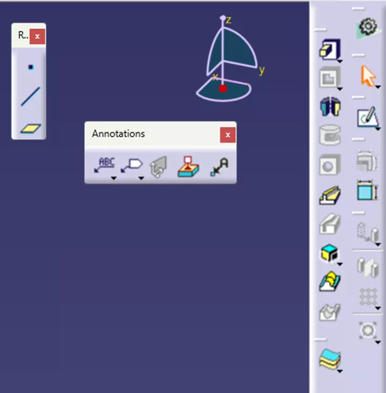
Task: Open the Rectangular Pattern flyout arrow
Action: (378, 308)
